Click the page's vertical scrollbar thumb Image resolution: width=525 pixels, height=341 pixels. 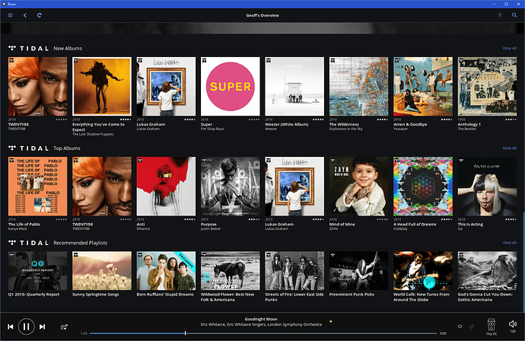point(523,261)
